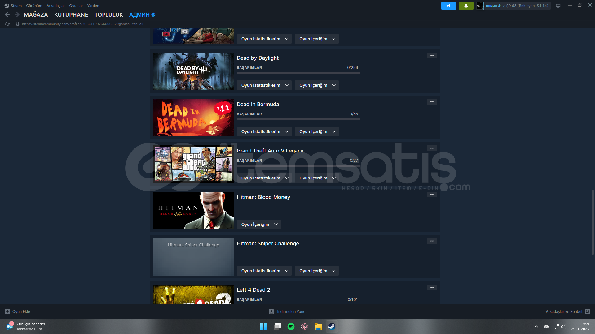
Task: Open the Grand Theft Auto V Legacy title link
Action: tap(270, 151)
